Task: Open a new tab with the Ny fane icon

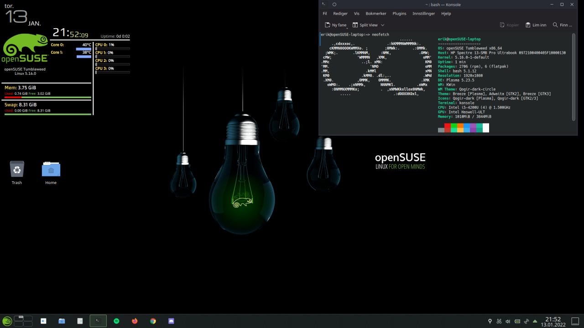Action: tap(328, 25)
